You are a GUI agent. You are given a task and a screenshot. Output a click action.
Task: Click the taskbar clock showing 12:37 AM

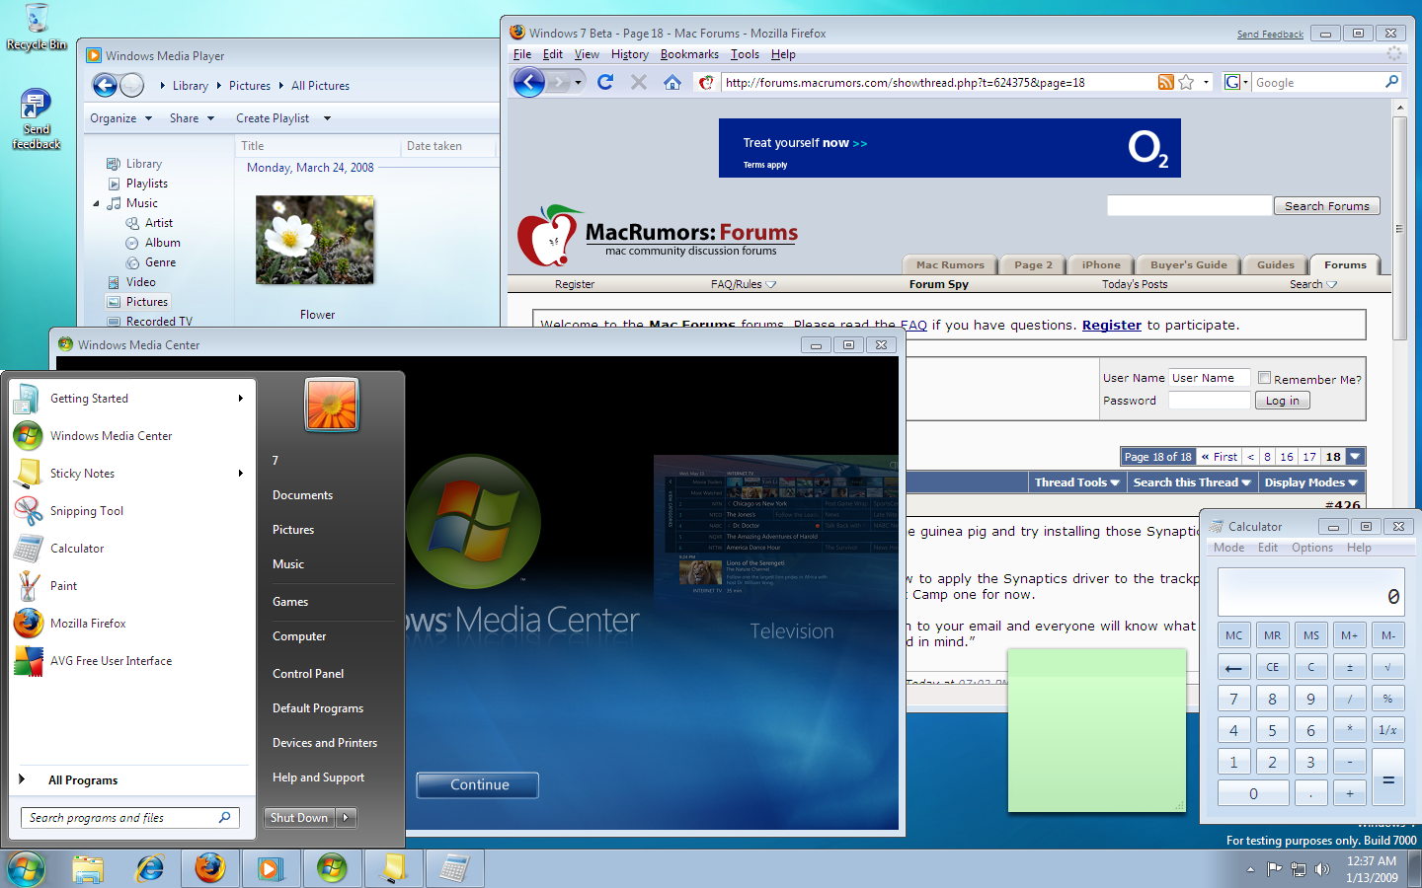click(1372, 869)
